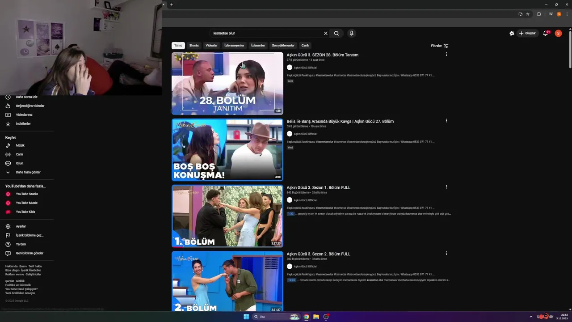Viewport: 572px width, 322px height.
Task: Open a new browser tab with plus
Action: 172,4
